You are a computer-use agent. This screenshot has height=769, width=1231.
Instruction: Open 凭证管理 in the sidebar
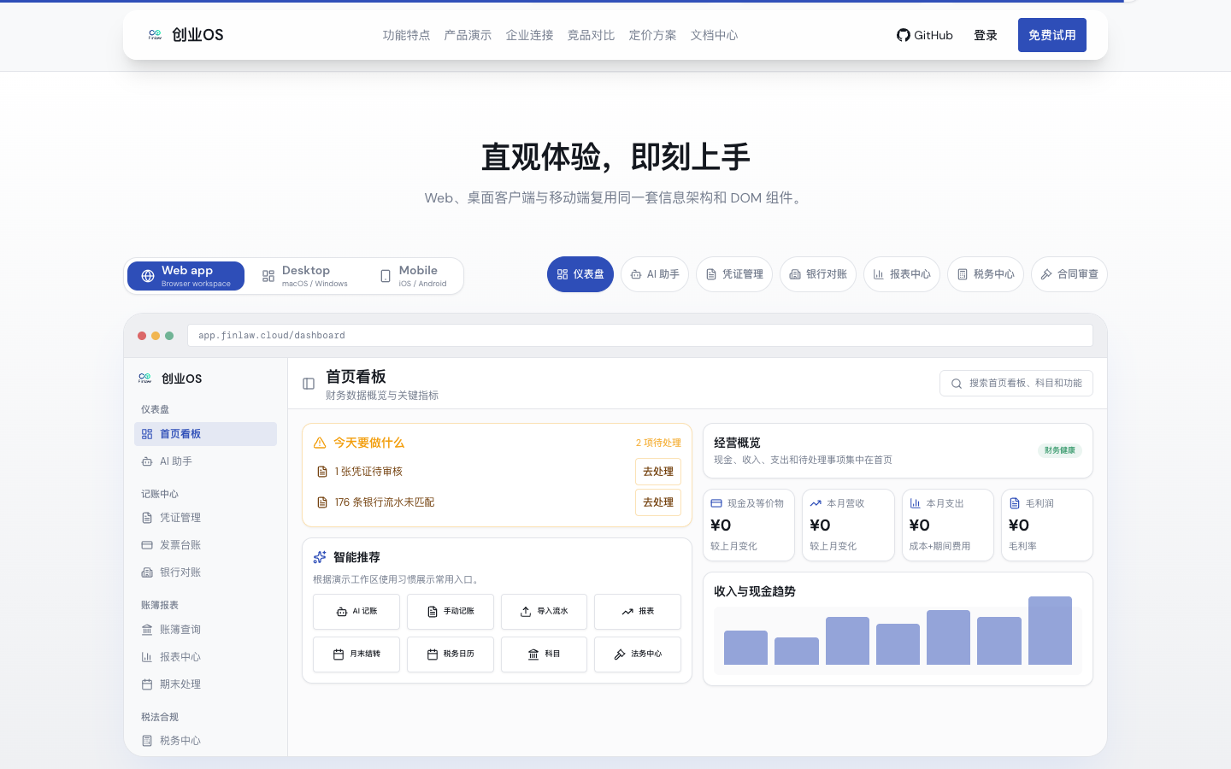coord(205,518)
